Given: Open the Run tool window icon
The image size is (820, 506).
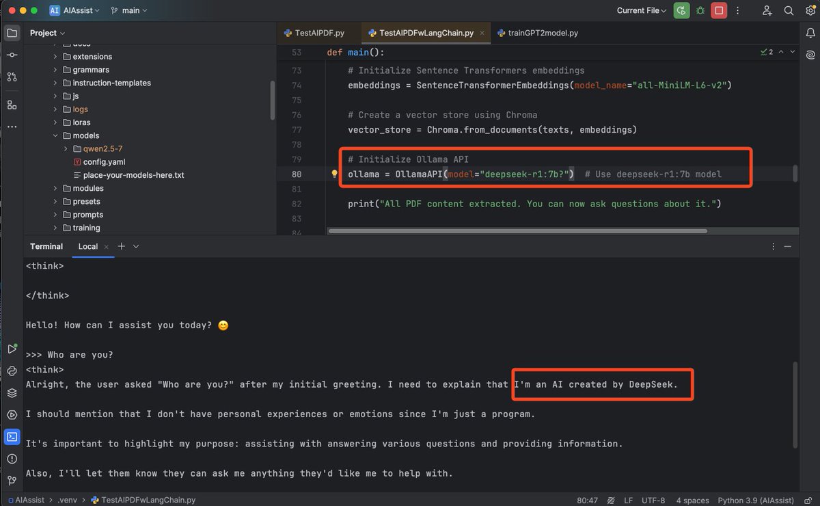Looking at the screenshot, I should click(x=12, y=349).
